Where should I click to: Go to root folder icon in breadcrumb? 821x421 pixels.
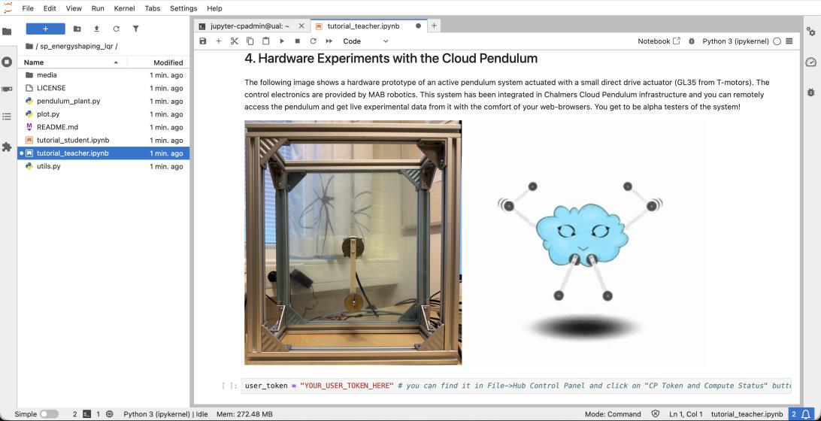click(x=29, y=46)
